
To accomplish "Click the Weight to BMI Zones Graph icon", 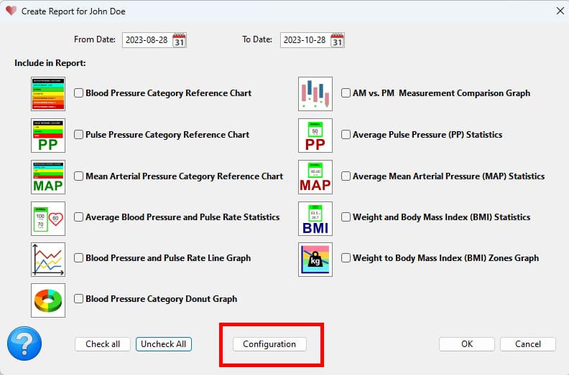I will pyautogui.click(x=315, y=259).
